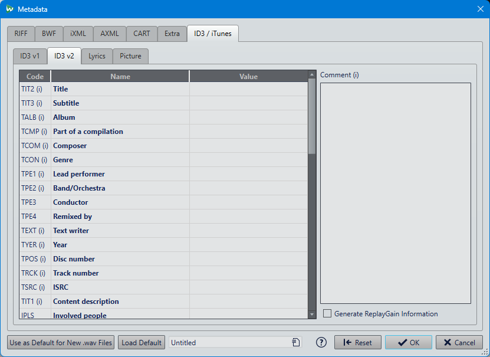
Task: Open the help question mark icon
Action: pos(321,342)
